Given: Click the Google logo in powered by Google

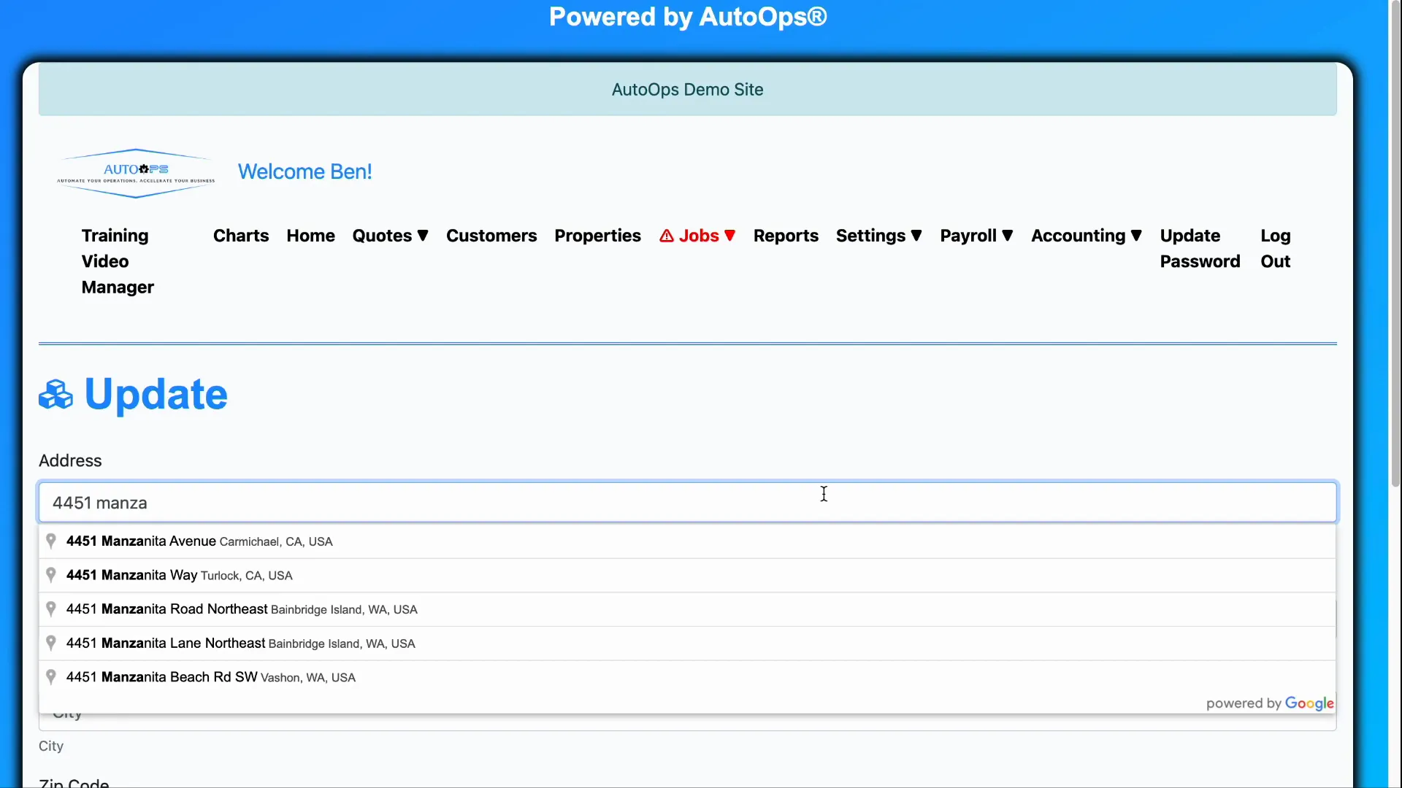Looking at the screenshot, I should click(1310, 703).
